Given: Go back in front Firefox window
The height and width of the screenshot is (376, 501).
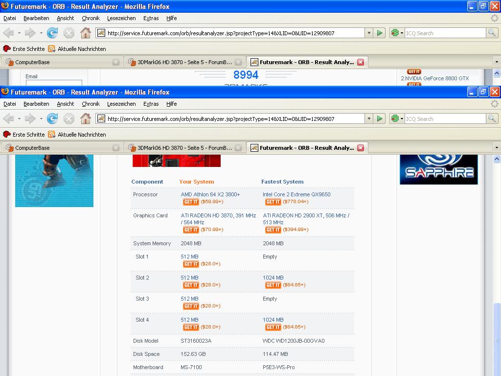Looking at the screenshot, I should coord(9,119).
